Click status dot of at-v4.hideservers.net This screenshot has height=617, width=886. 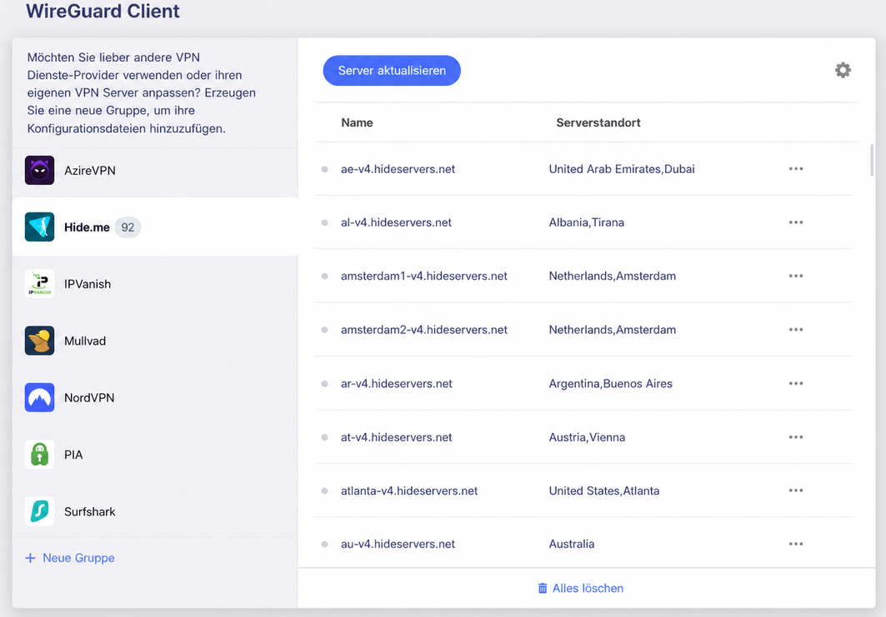tap(325, 437)
